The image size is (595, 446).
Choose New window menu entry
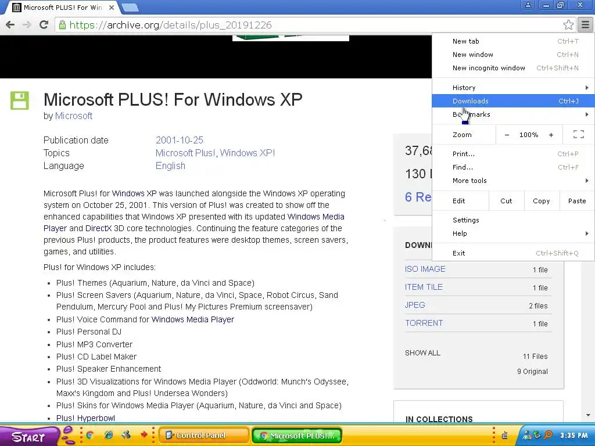[513, 55]
